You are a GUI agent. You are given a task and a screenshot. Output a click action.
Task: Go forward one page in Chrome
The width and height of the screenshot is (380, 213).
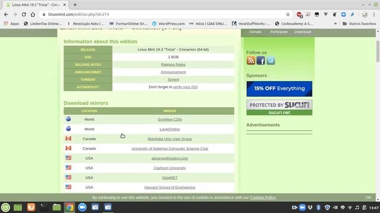pyautogui.click(x=15, y=14)
